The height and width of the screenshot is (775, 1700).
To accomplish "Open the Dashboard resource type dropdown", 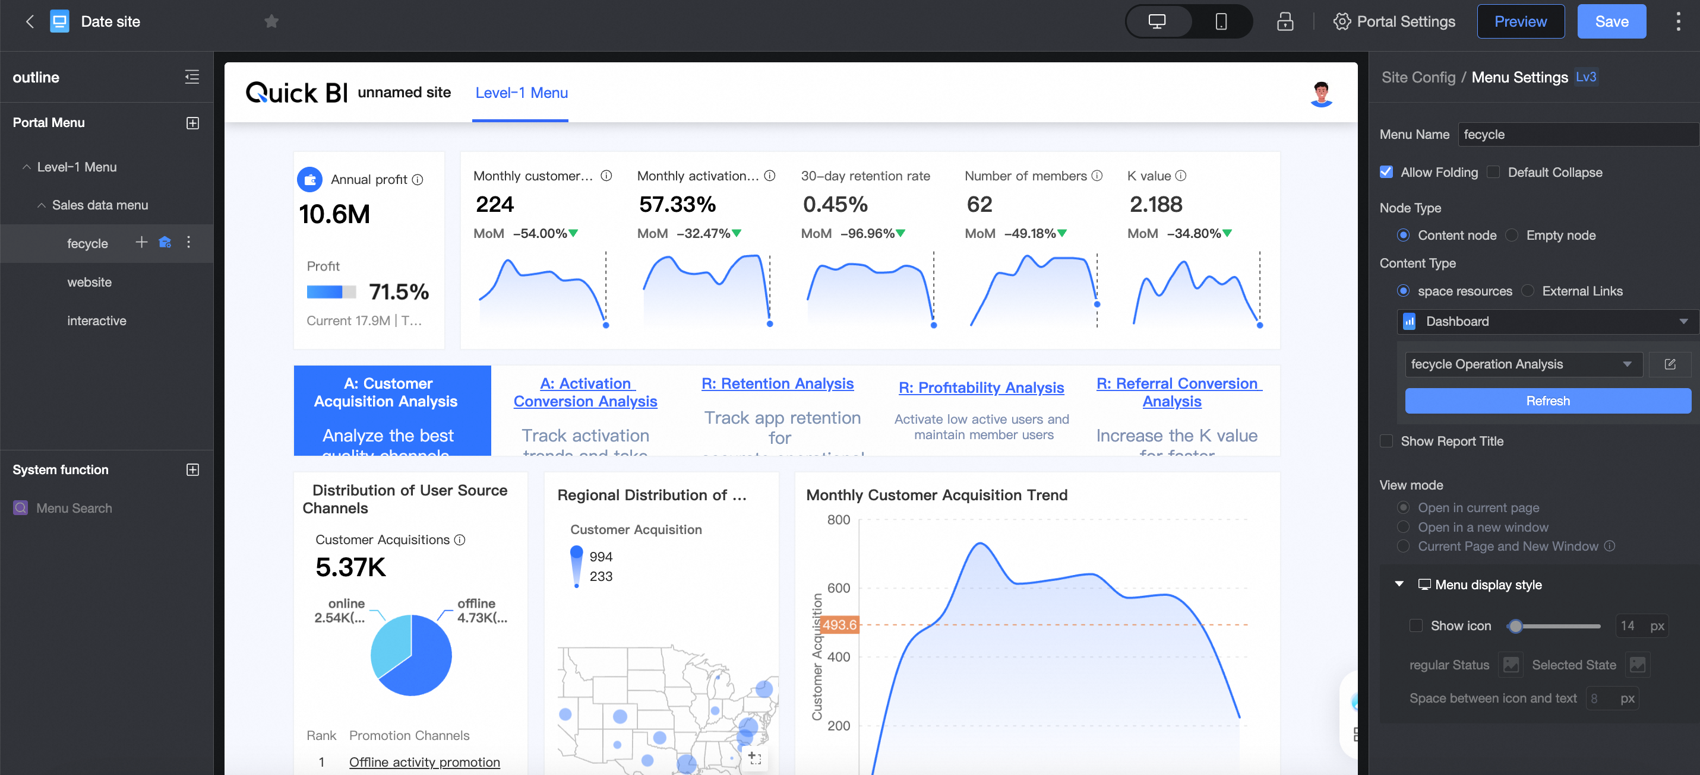I will point(1544,322).
